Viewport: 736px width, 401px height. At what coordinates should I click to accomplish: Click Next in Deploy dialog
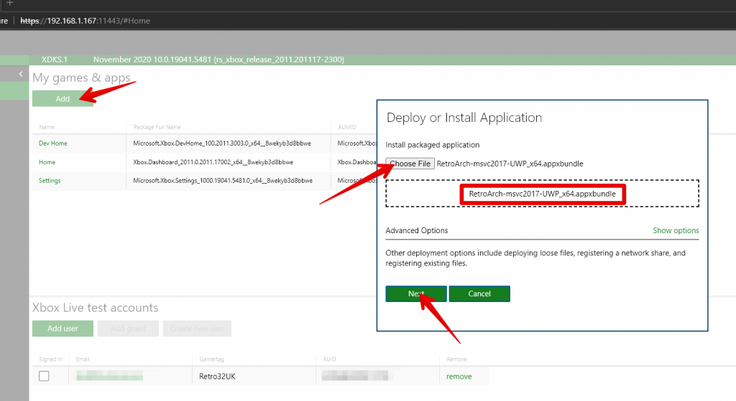tap(416, 293)
